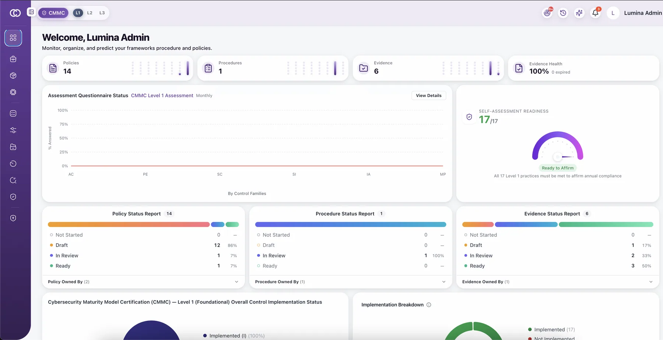Click the green Ready segment in Evidence status bar
Image resolution: width=663 pixels, height=340 pixels.
coord(606,224)
